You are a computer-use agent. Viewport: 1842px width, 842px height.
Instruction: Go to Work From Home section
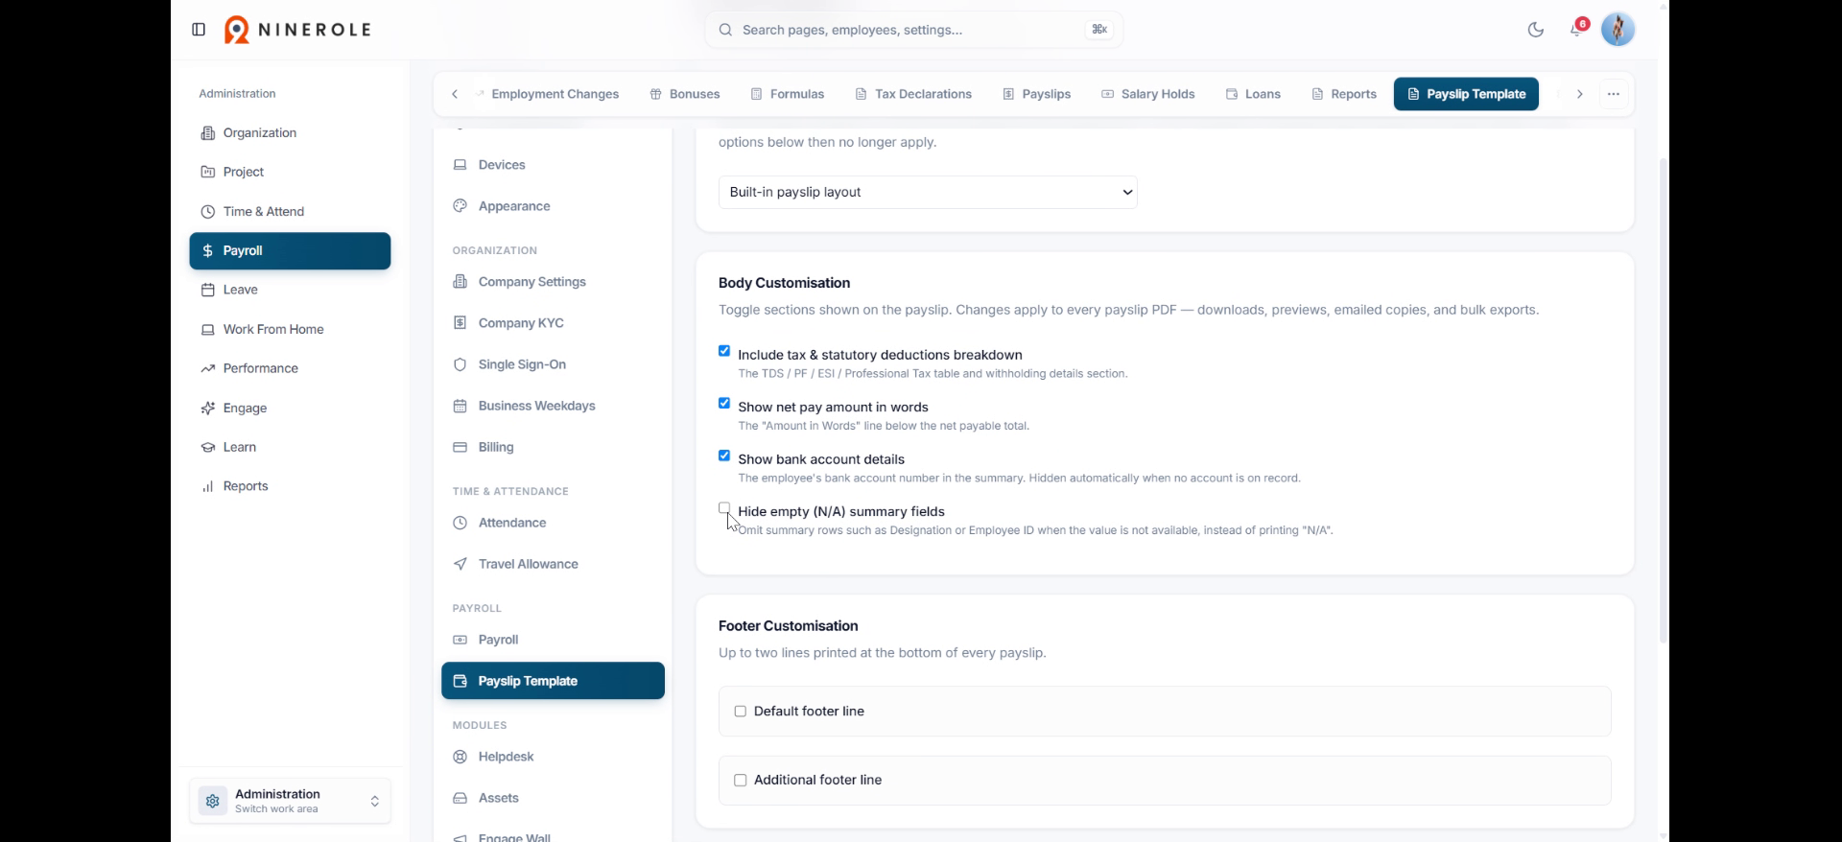pos(290,329)
